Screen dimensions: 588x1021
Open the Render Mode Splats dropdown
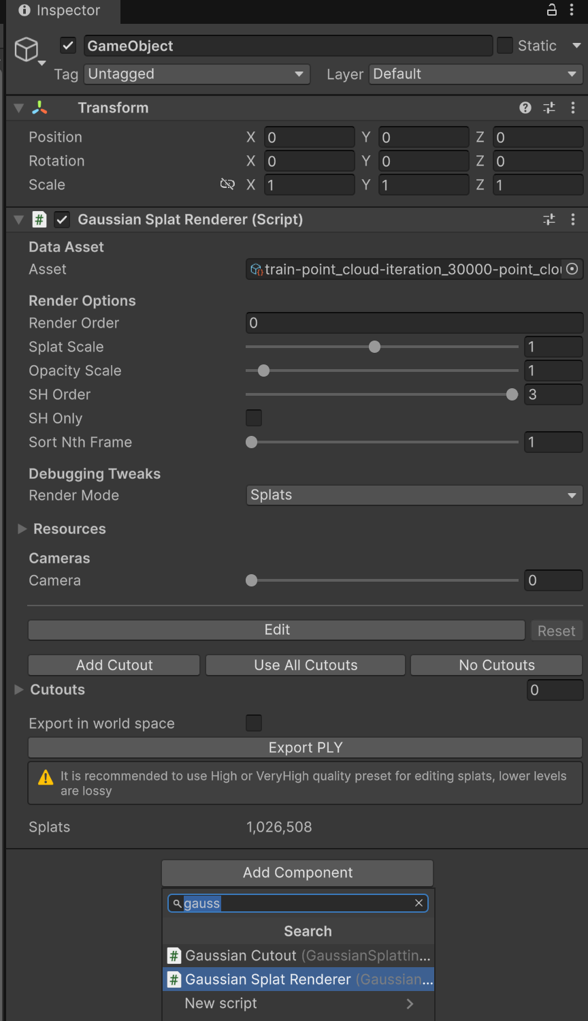pos(414,495)
